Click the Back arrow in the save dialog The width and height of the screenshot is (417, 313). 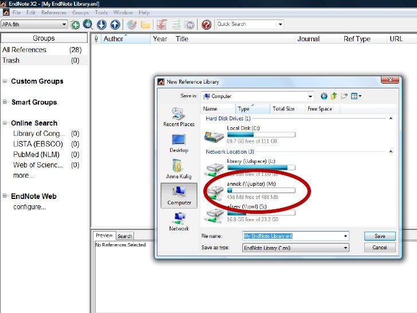pos(324,96)
